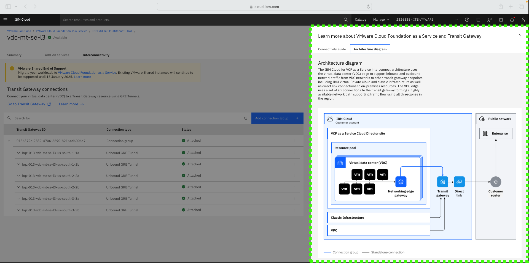The height and width of the screenshot is (263, 529).
Task: Open the IBM Cloud Shell icon
Action: tap(478, 20)
